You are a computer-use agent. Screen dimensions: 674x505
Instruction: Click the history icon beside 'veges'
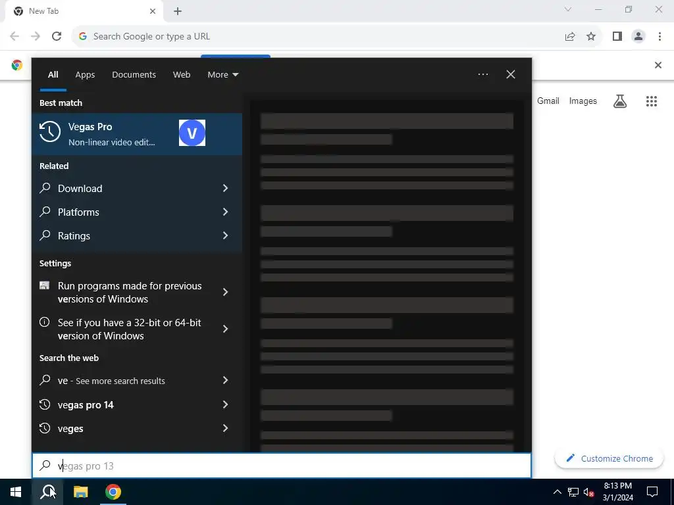point(45,428)
